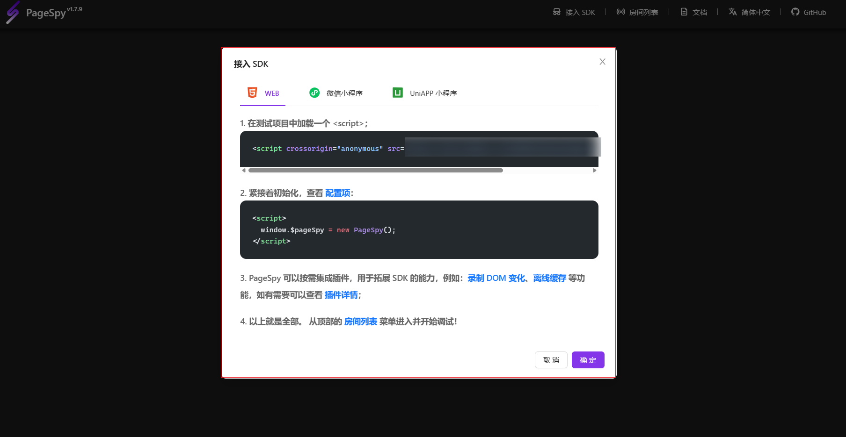Viewport: 846px width, 437px height.
Task: Click the PageSpy logo icon
Action: (x=13, y=13)
